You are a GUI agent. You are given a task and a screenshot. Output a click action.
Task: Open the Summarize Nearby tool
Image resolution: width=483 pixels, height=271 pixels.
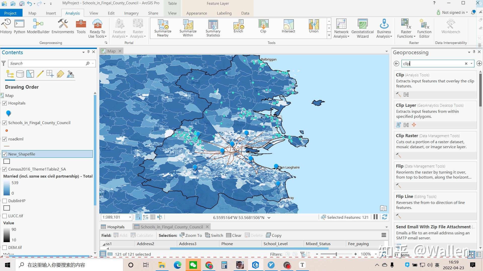tap(163, 28)
